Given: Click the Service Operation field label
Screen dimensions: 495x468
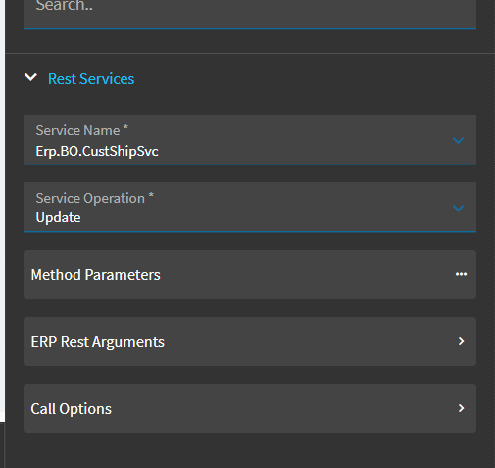Looking at the screenshot, I should pos(90,198).
